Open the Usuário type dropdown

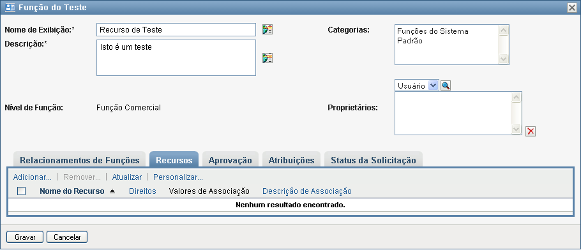point(433,85)
